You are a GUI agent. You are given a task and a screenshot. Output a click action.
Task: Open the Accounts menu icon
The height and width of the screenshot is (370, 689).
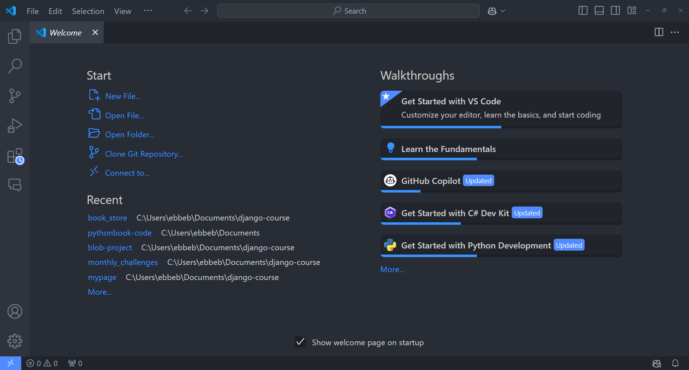tap(15, 311)
